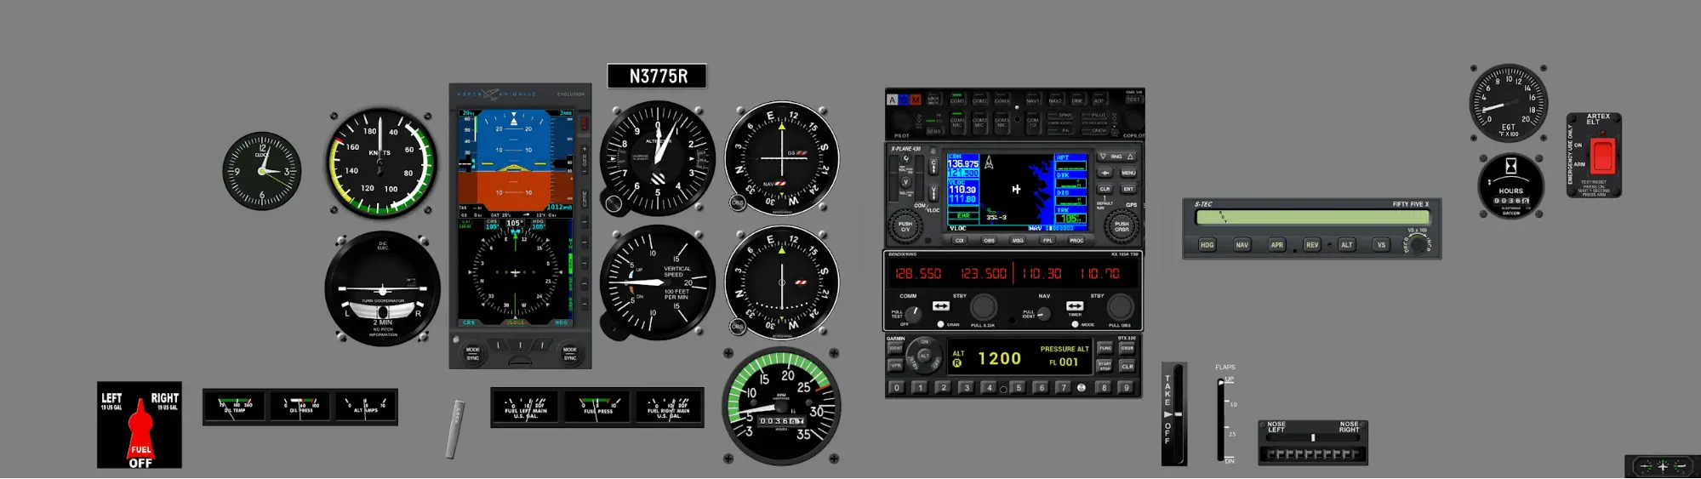Select COM3 MIC transmit button
The image size is (1701, 479).
click(x=1002, y=123)
